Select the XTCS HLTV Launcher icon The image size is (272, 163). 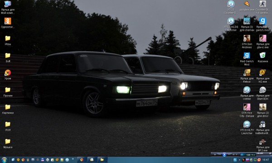tap(247, 128)
